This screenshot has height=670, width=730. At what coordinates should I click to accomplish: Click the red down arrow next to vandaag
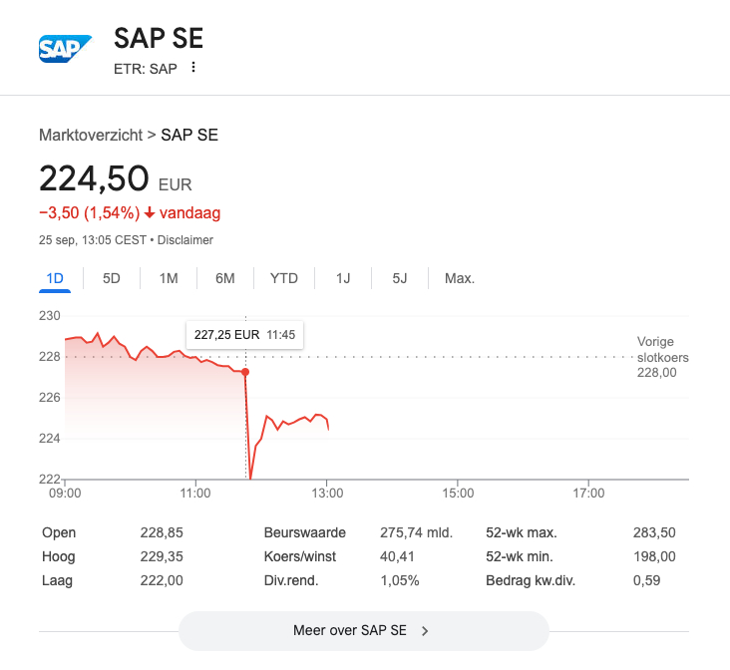tap(150, 213)
